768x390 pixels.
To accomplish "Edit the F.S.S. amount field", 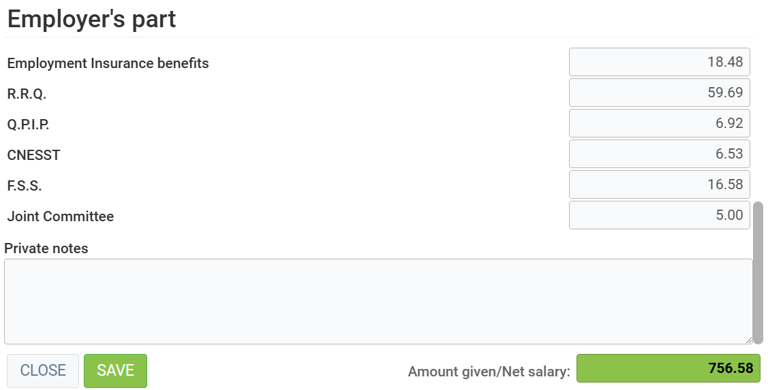I will click(x=659, y=184).
